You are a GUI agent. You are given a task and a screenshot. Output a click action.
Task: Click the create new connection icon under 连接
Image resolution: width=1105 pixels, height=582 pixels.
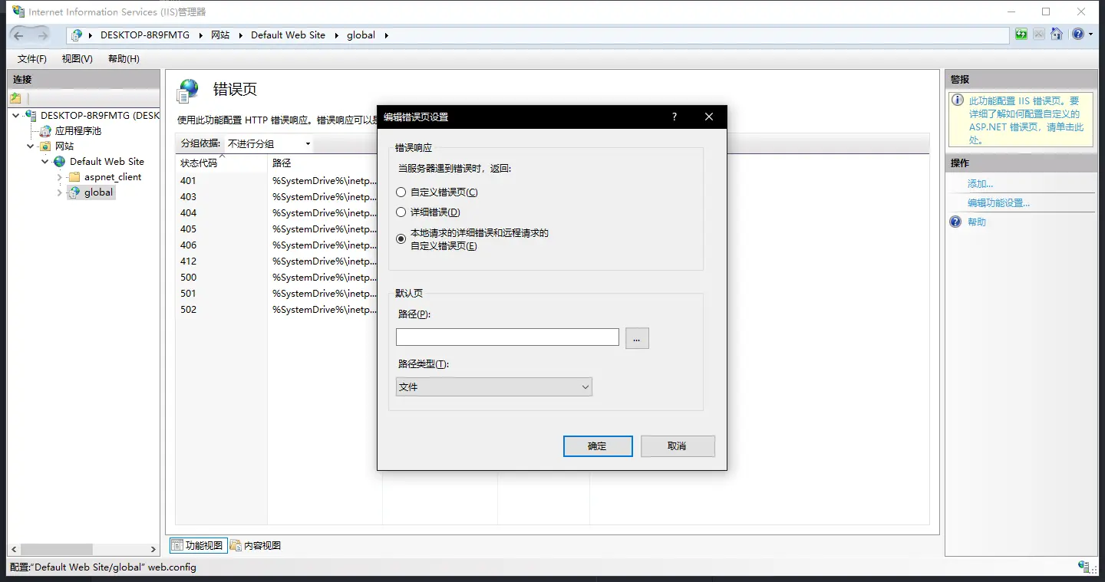point(15,98)
